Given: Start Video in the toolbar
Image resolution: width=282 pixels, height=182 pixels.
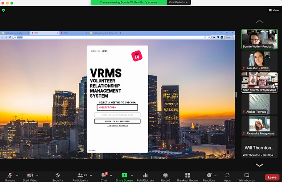Looking at the screenshot, I should 30,177.
